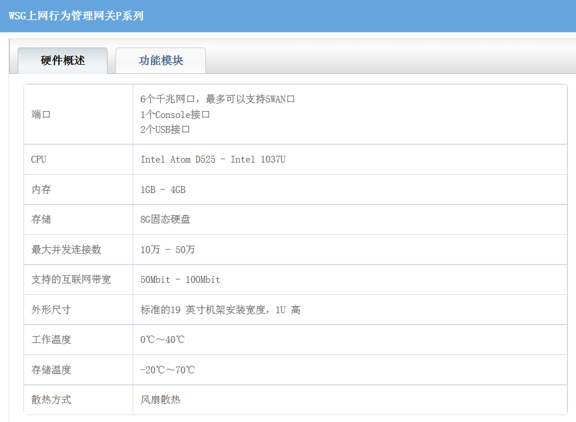Screen dimensions: 576x422
Task: Click the CPU row label
Action: 38,159
